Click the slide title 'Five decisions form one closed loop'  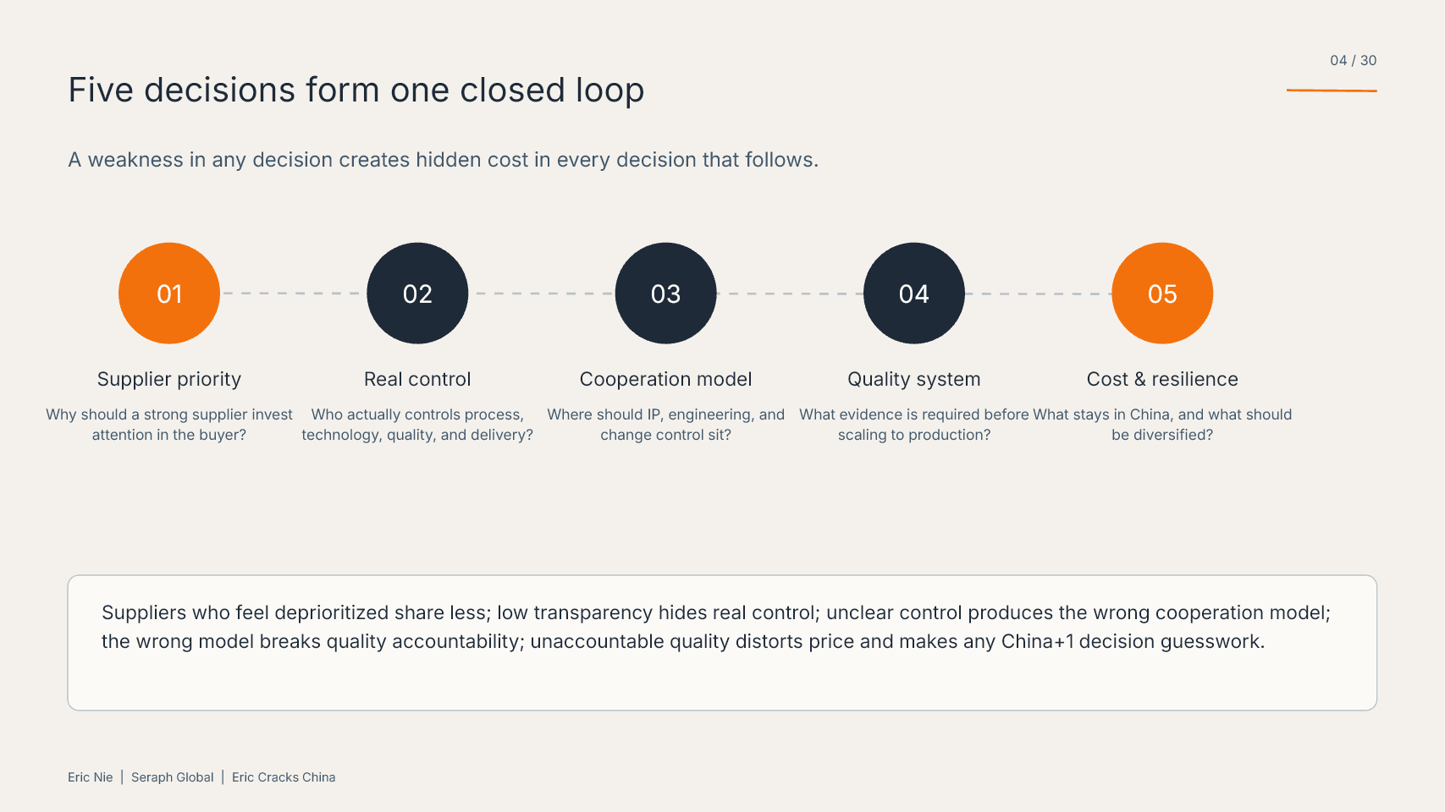click(356, 90)
